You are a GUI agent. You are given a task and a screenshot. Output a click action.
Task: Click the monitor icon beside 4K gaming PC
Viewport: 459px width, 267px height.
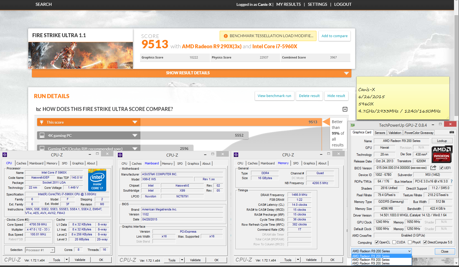pyautogui.click(x=42, y=135)
